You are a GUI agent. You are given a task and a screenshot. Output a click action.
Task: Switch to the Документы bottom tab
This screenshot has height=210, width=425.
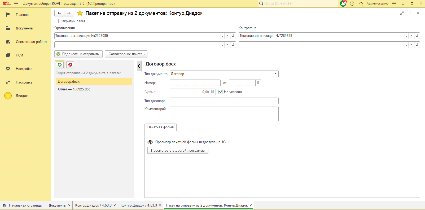(x=57, y=205)
